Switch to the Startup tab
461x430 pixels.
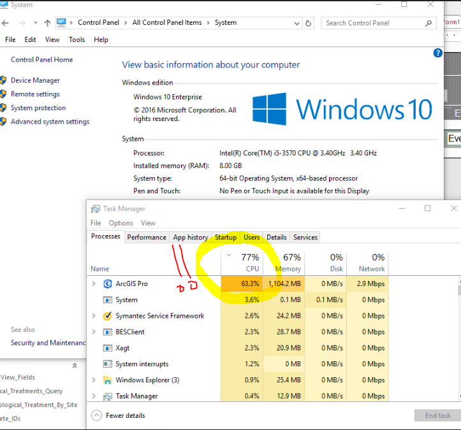click(x=226, y=238)
